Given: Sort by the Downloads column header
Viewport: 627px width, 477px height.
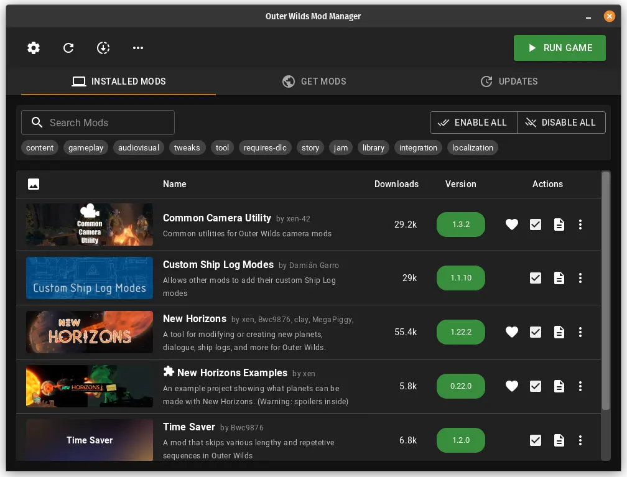Looking at the screenshot, I should tap(396, 184).
